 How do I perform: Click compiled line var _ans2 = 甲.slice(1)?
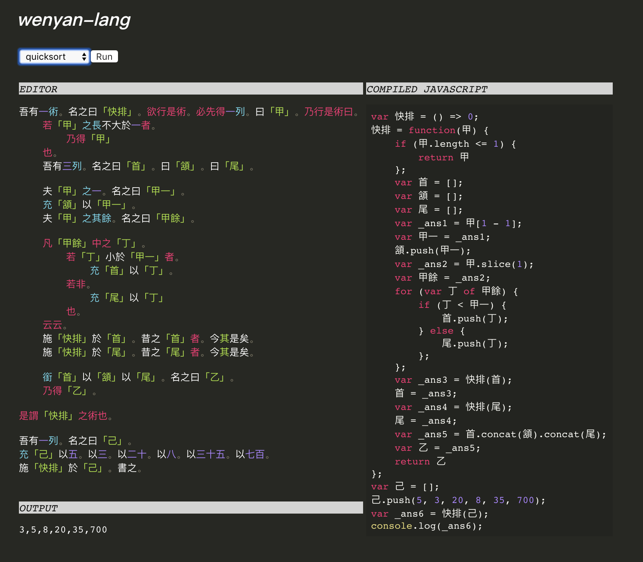[464, 264]
